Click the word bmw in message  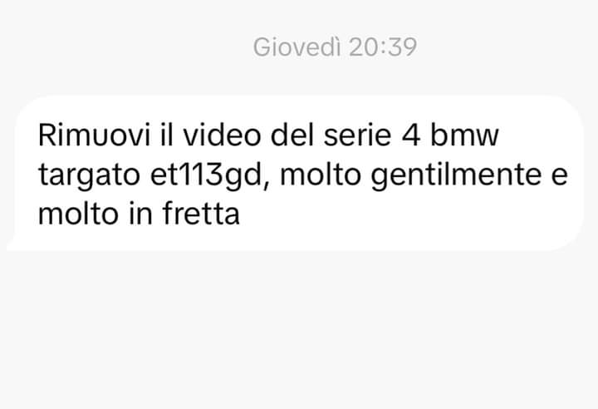(x=464, y=136)
